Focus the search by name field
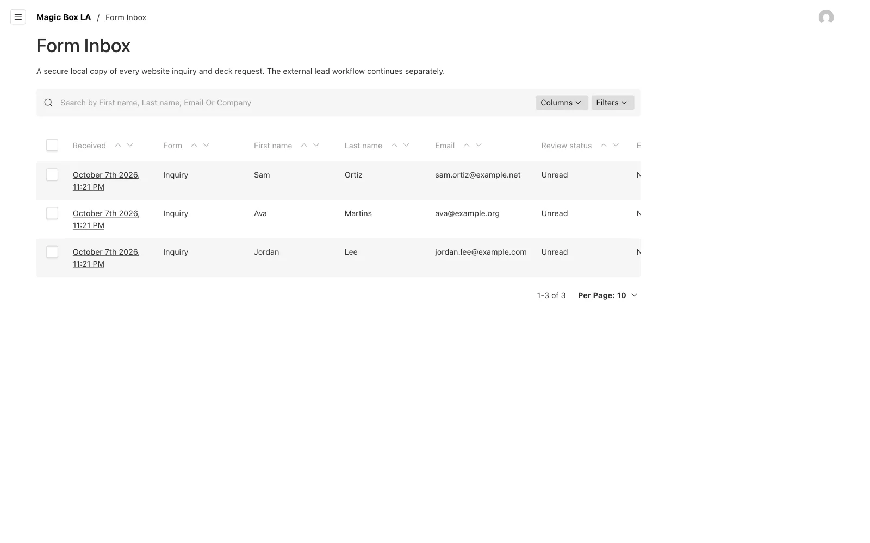The width and height of the screenshot is (870, 543). click(x=294, y=103)
